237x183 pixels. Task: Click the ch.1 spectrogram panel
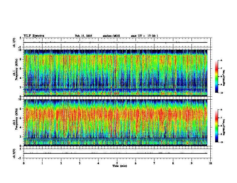coord(116,73)
